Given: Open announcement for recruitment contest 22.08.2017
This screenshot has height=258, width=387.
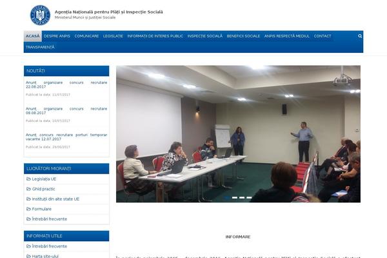Looking at the screenshot, I should (66, 84).
